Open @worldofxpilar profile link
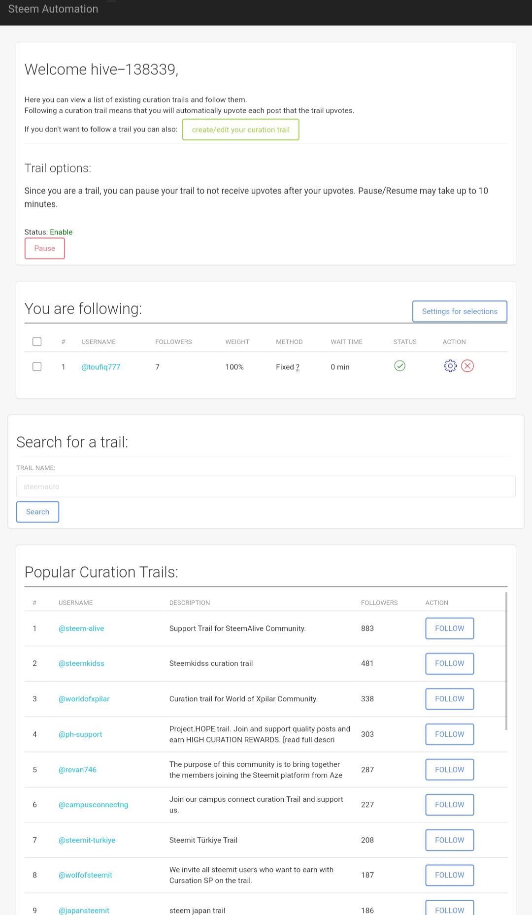532x915 pixels. pos(84,699)
